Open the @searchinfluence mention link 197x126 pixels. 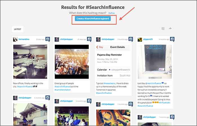click(x=153, y=83)
